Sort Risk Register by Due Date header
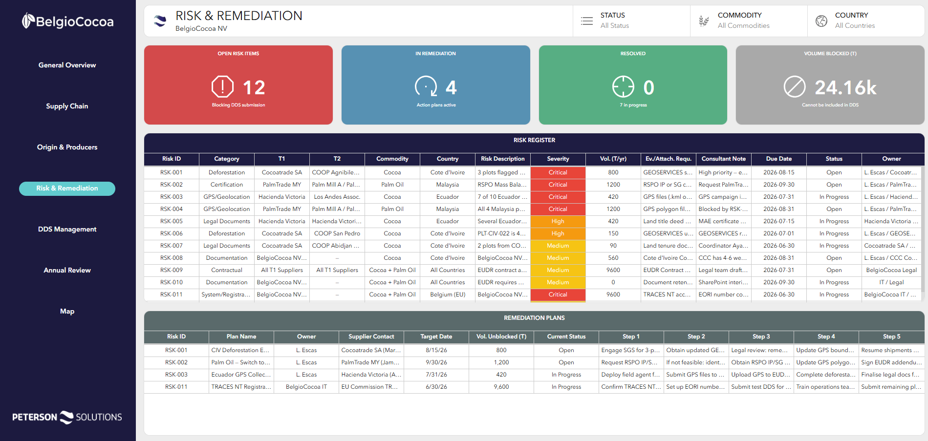The width and height of the screenshot is (928, 441). click(x=779, y=159)
